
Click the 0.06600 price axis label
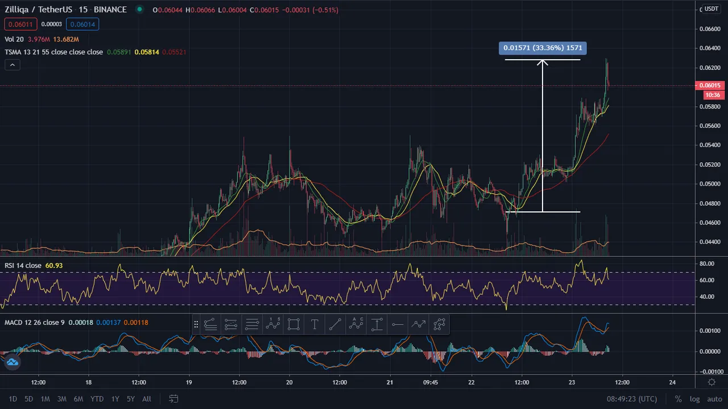709,28
